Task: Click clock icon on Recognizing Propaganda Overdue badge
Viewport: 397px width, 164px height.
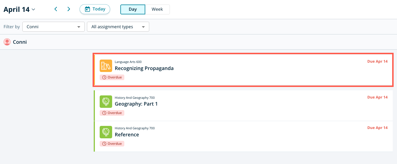Action: 104,77
